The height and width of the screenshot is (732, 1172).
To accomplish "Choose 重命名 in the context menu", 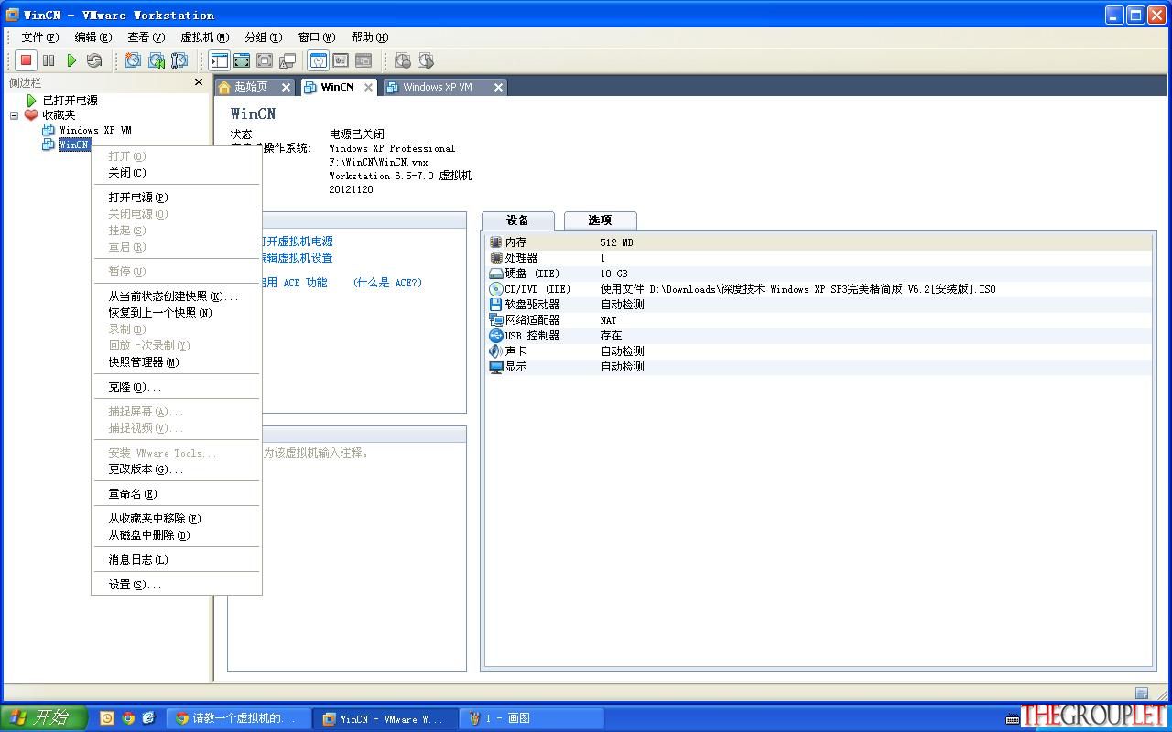I will coord(177,493).
